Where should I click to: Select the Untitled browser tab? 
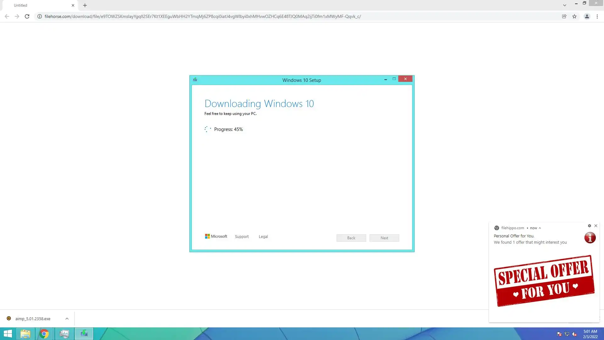[x=38, y=5]
